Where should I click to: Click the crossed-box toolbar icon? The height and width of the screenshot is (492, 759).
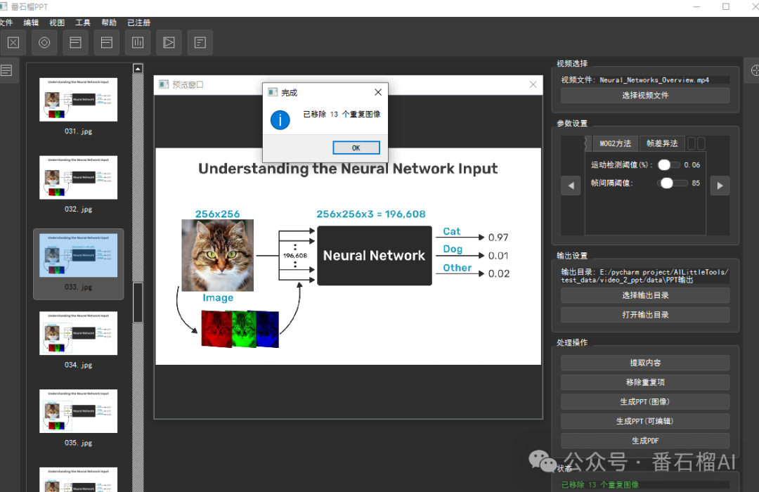pos(13,43)
